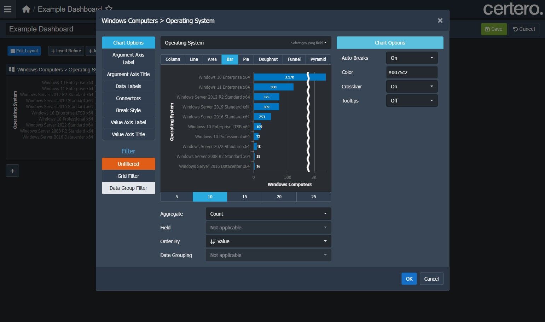Cancel the chart dialog
545x322 pixels.
click(x=431, y=279)
